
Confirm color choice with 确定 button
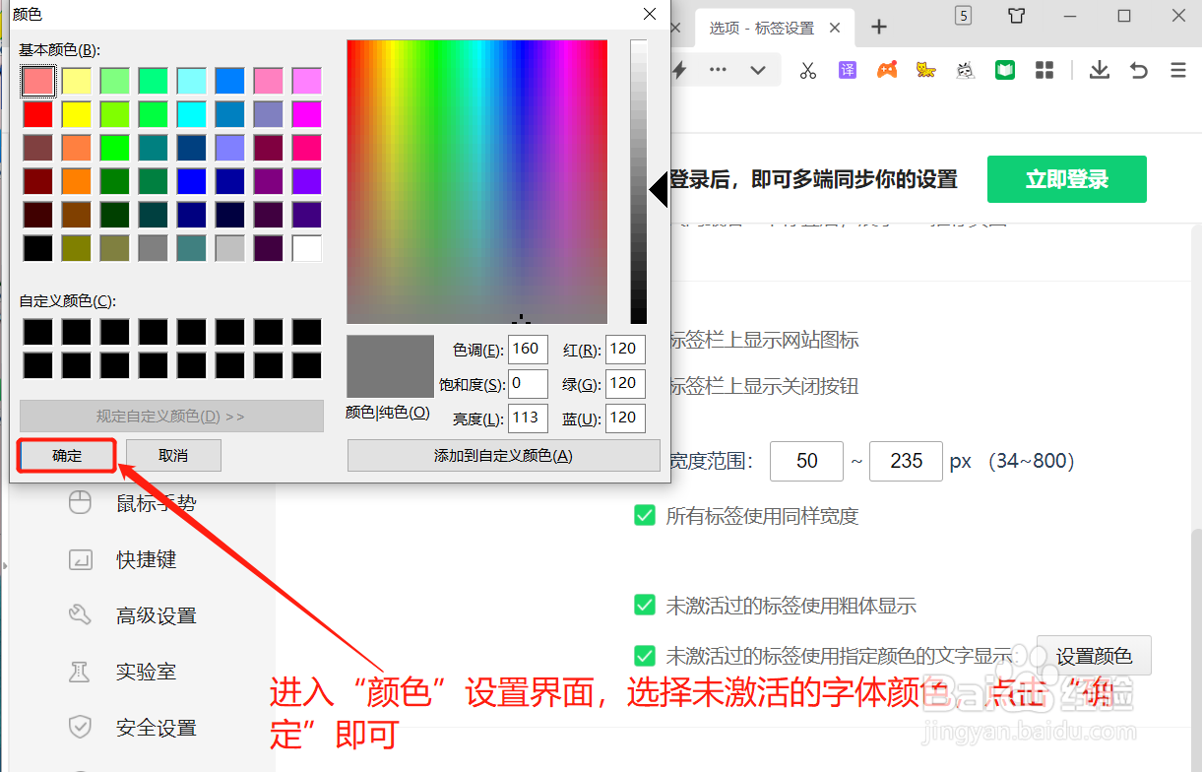pos(66,455)
